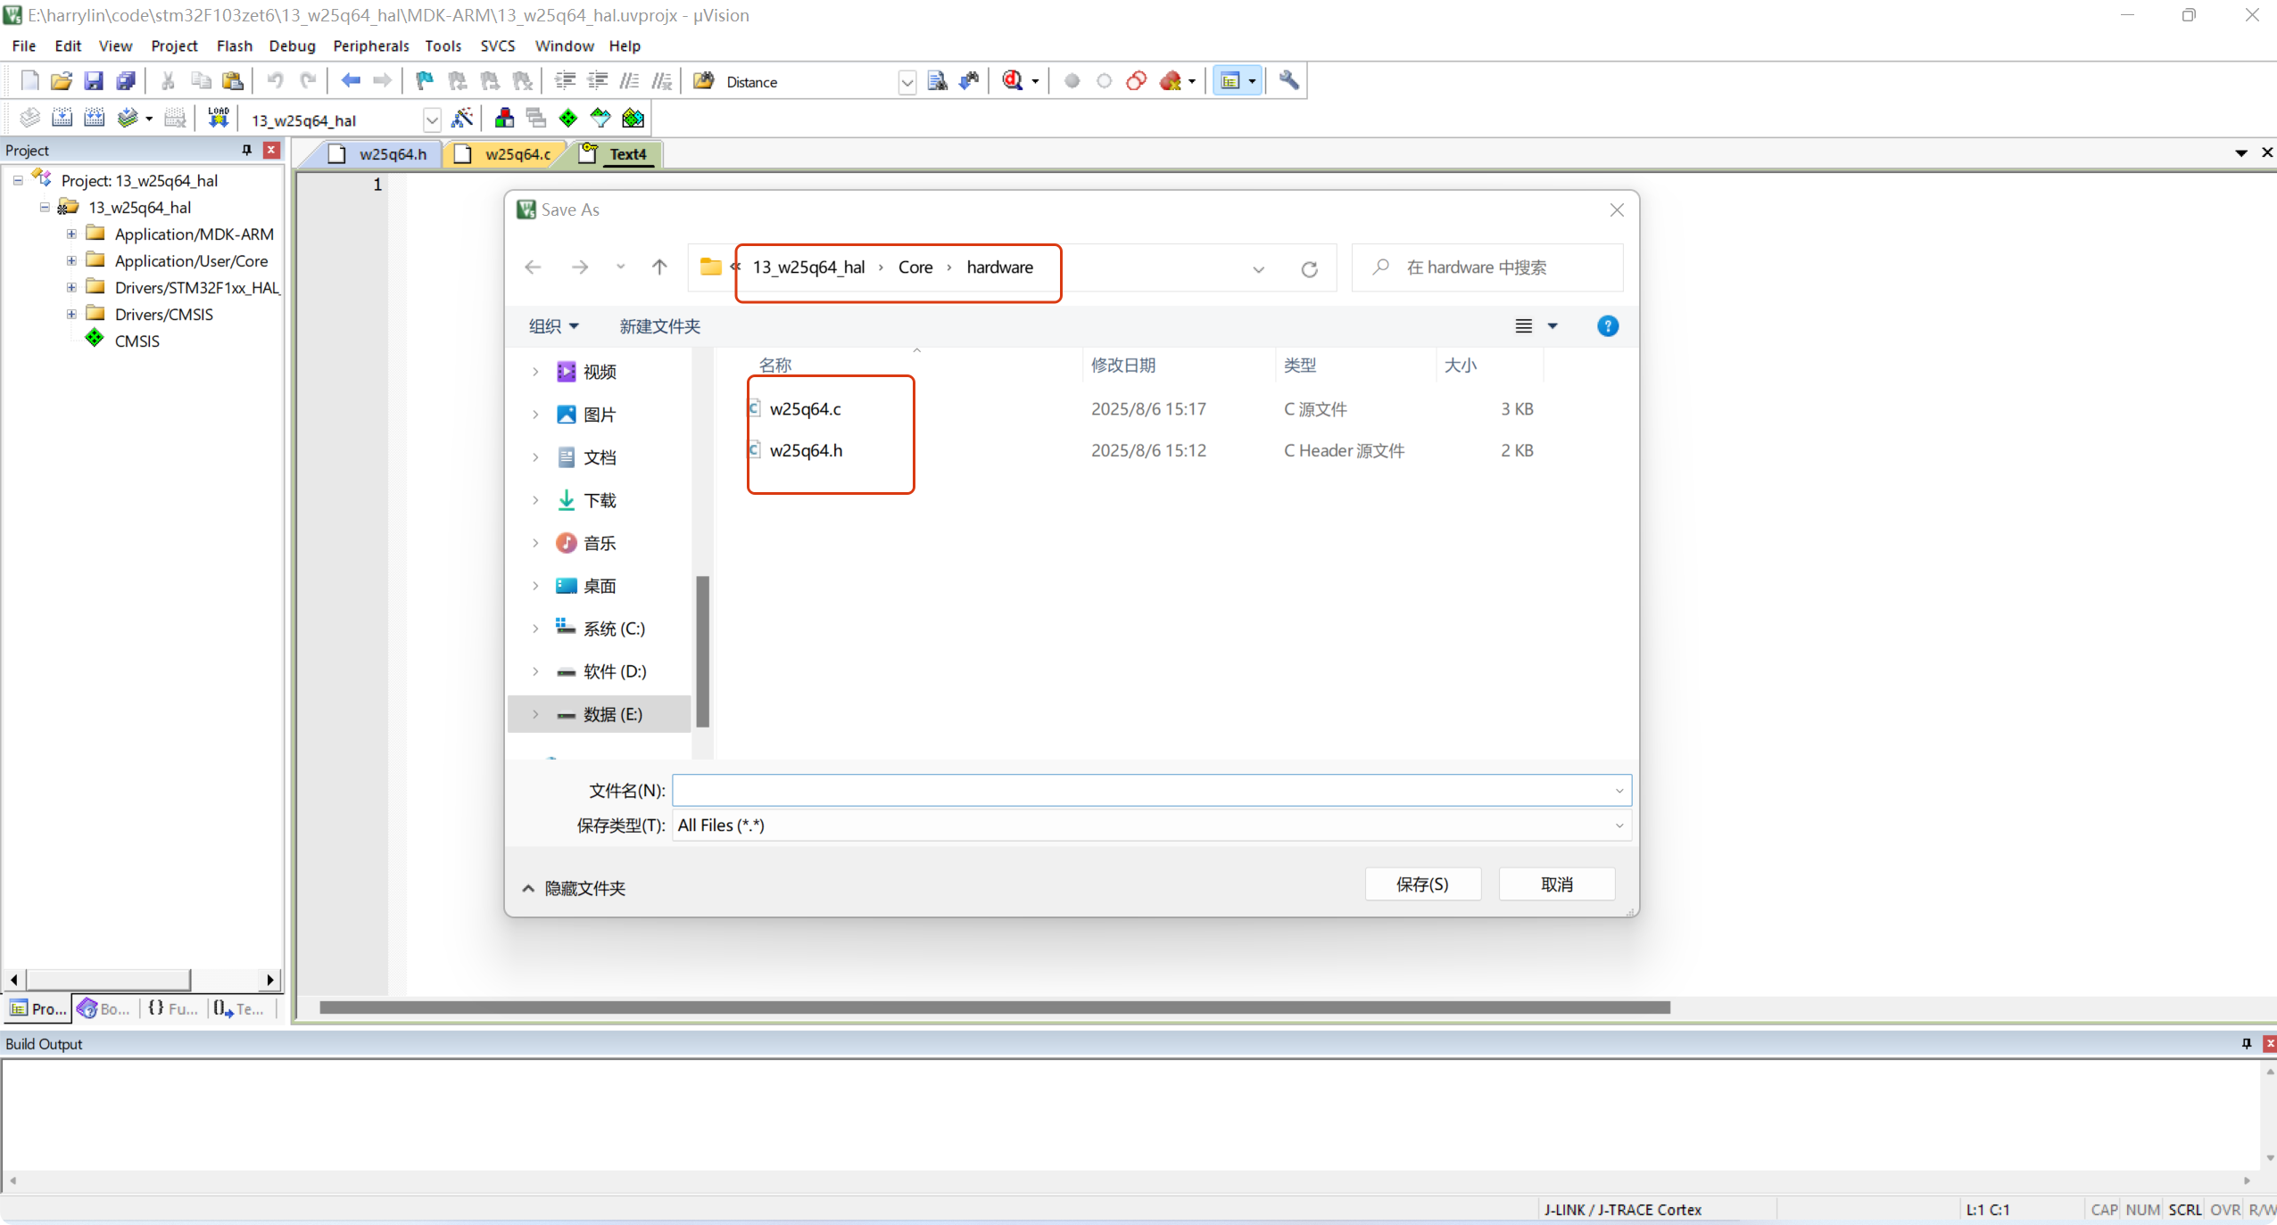Rebuild all target files
Screen dimensions: 2277x1225
click(x=95, y=118)
